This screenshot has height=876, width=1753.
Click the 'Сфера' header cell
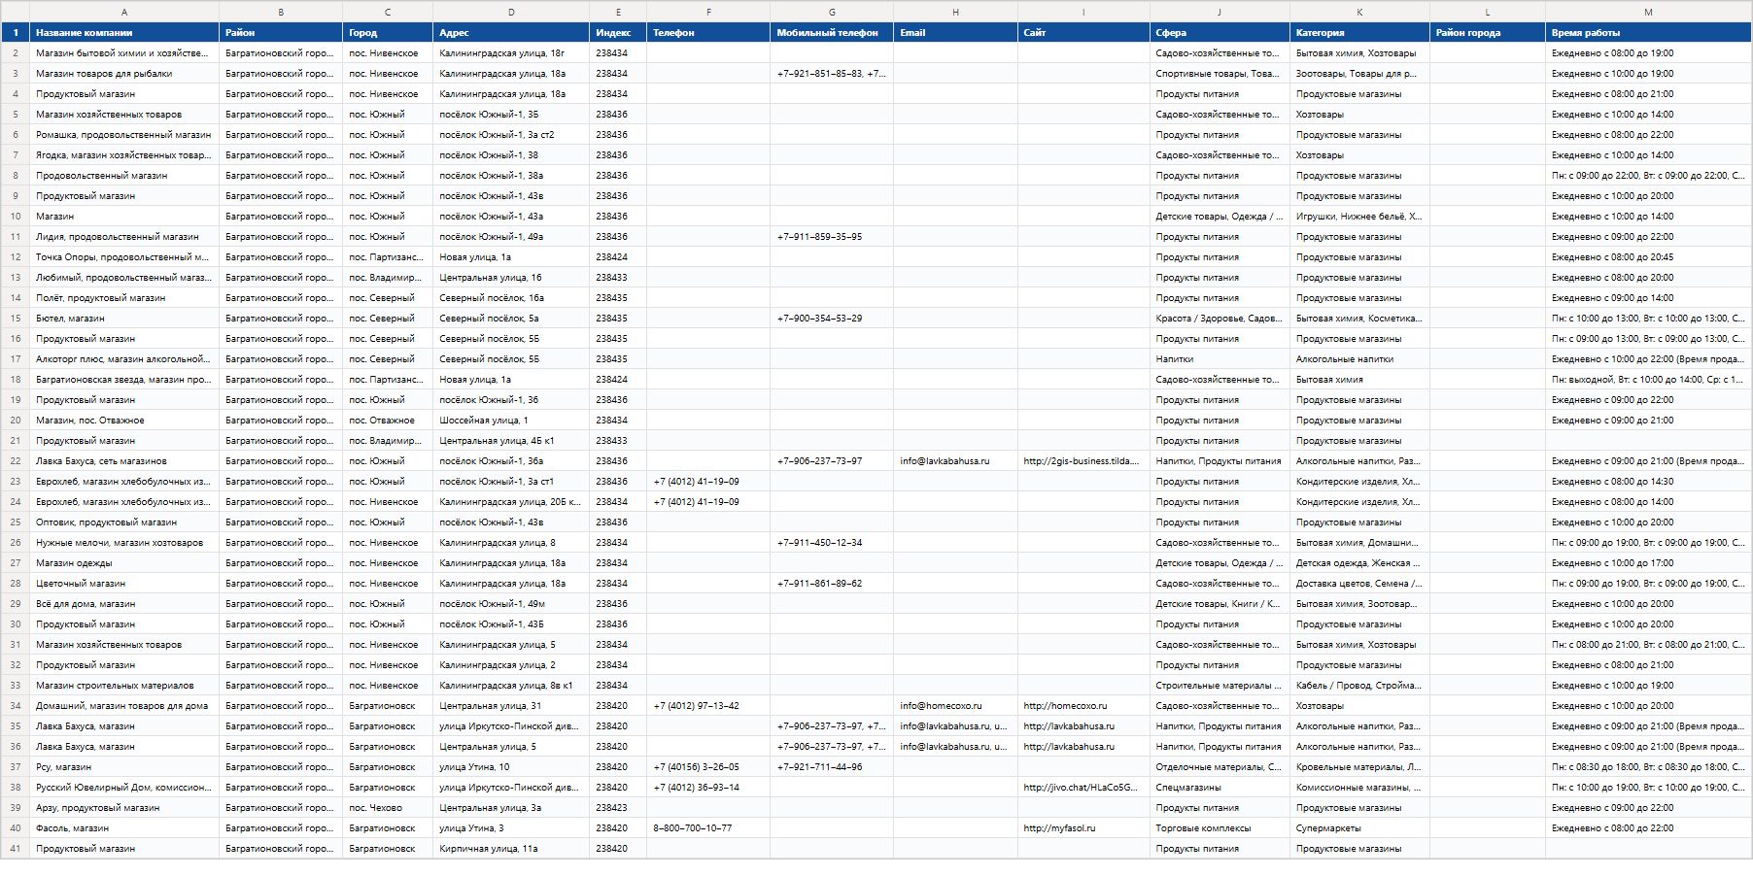1220,33
